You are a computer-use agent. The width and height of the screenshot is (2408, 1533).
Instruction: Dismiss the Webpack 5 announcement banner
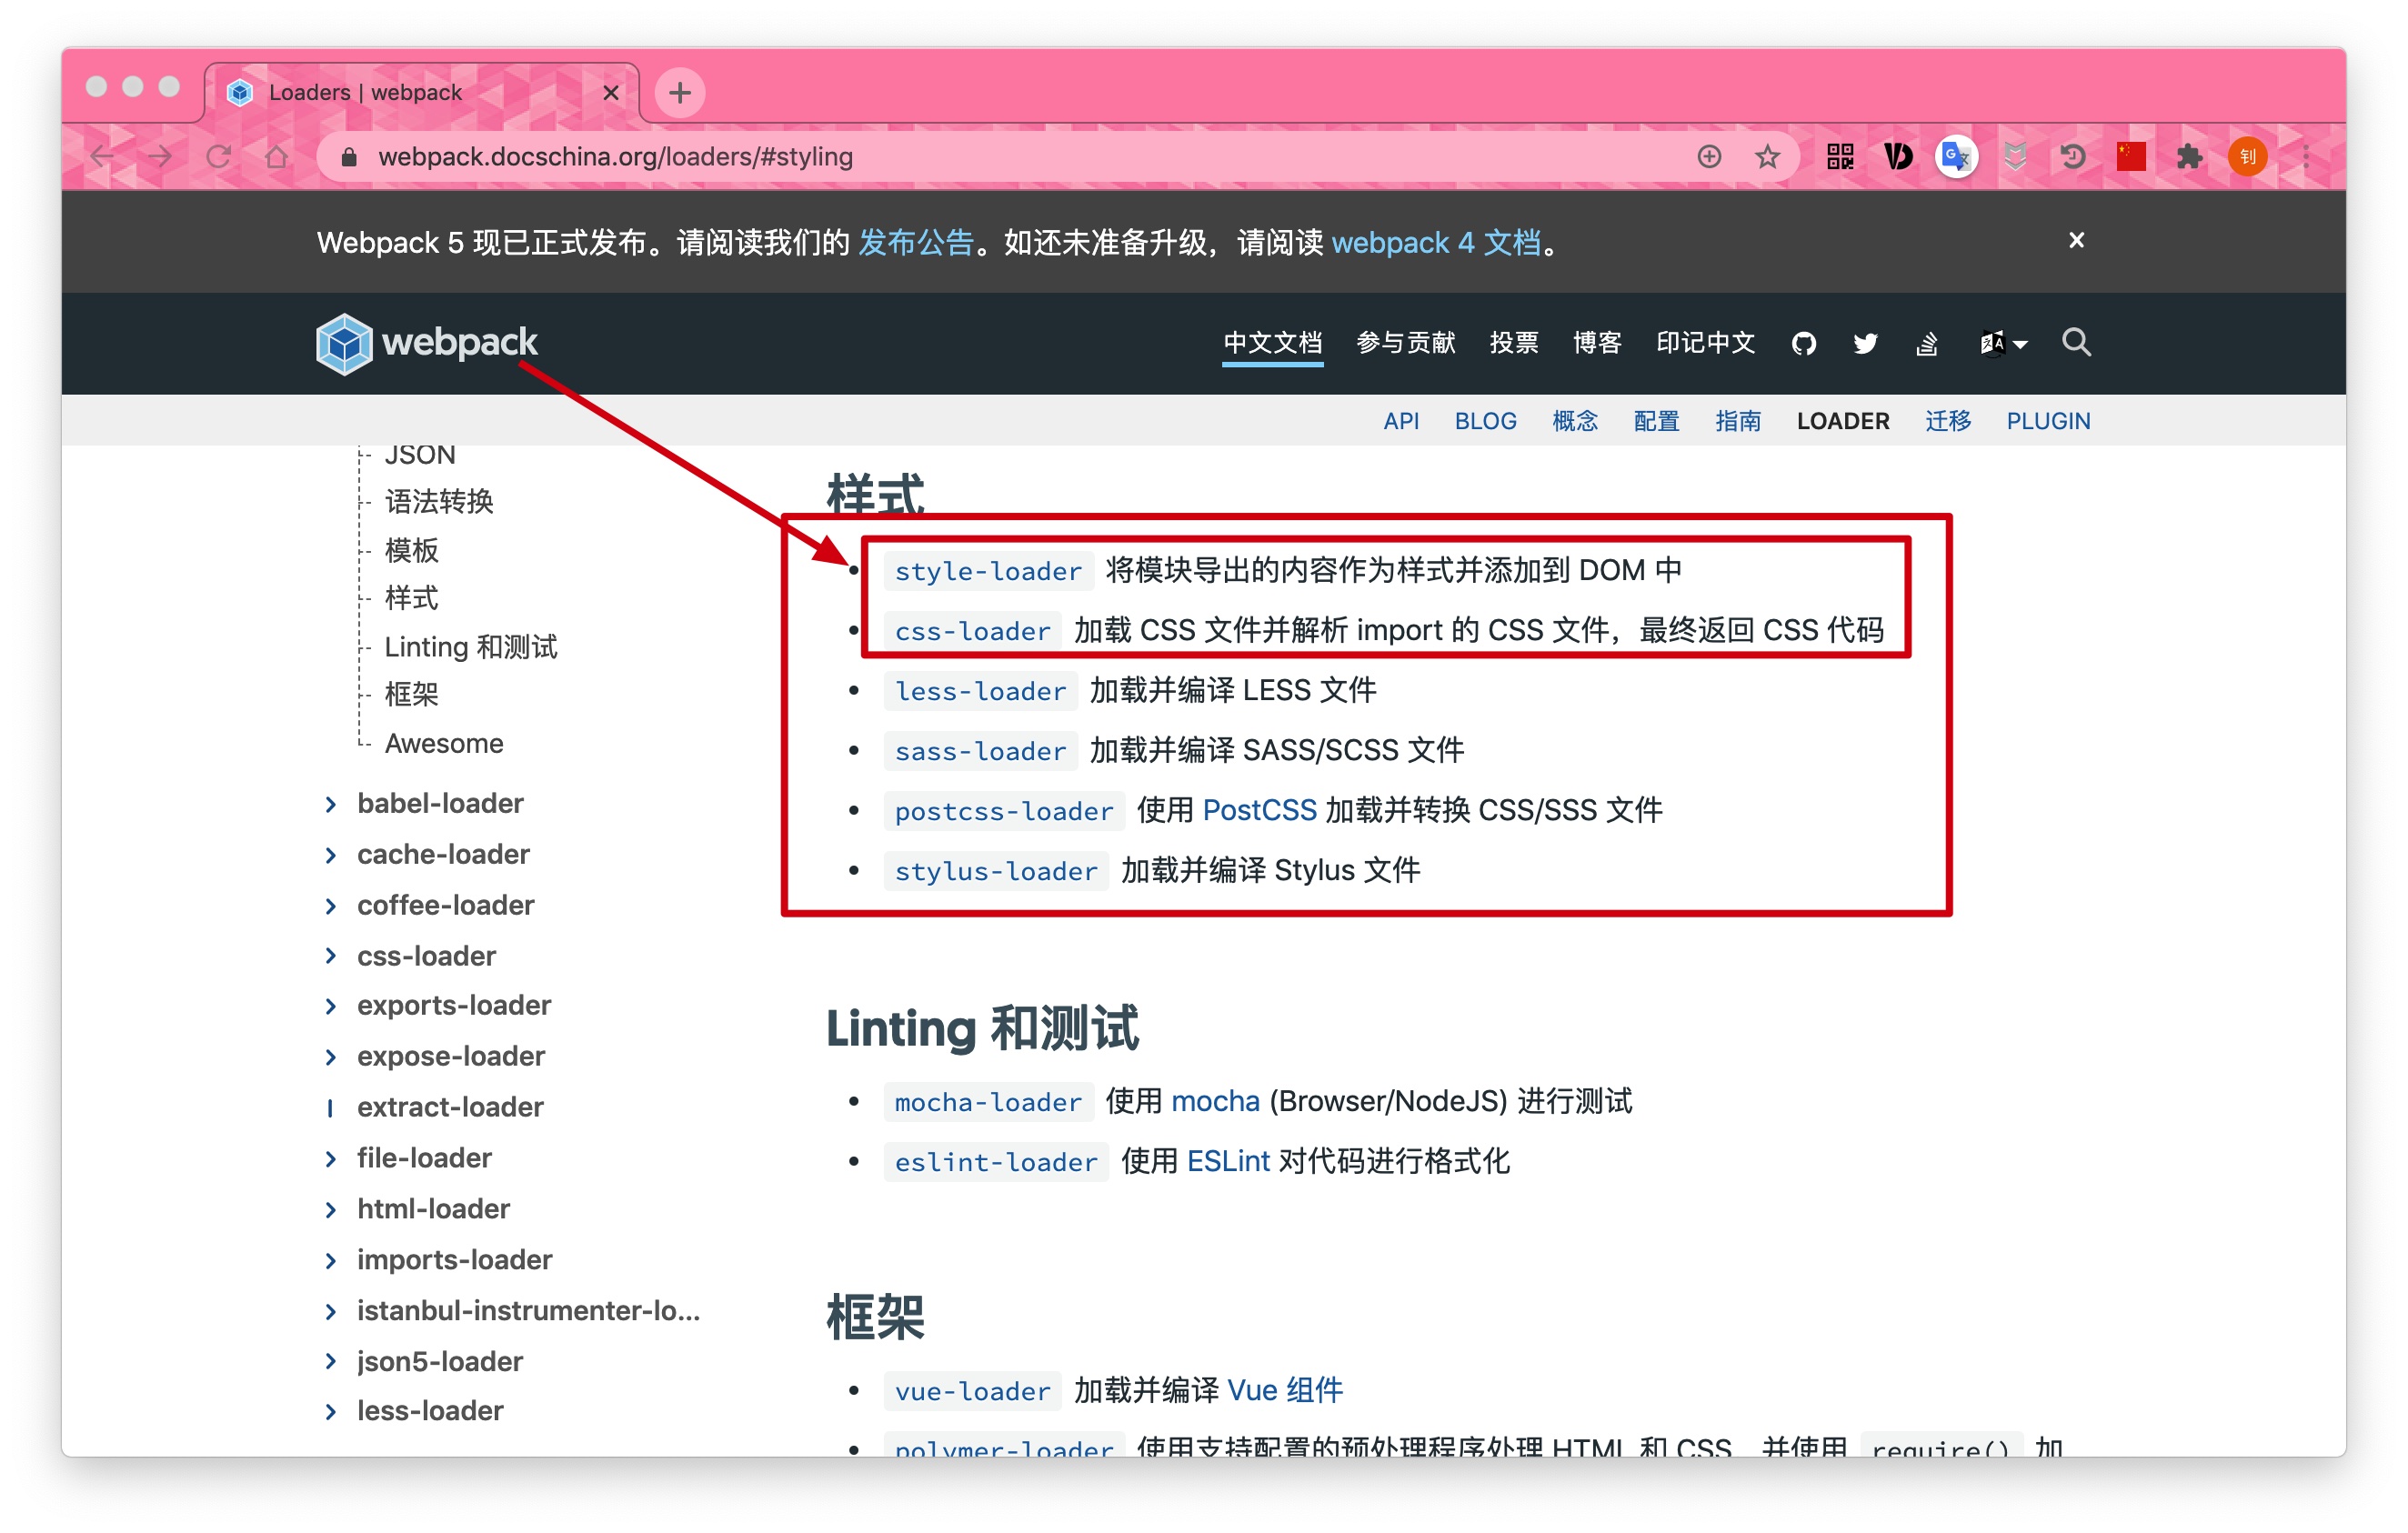(x=2076, y=240)
